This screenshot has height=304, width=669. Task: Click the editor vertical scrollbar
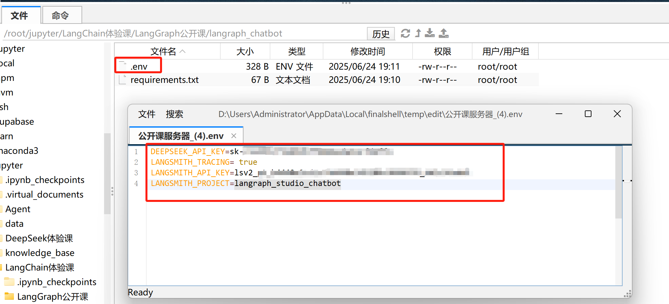pyautogui.click(x=619, y=182)
